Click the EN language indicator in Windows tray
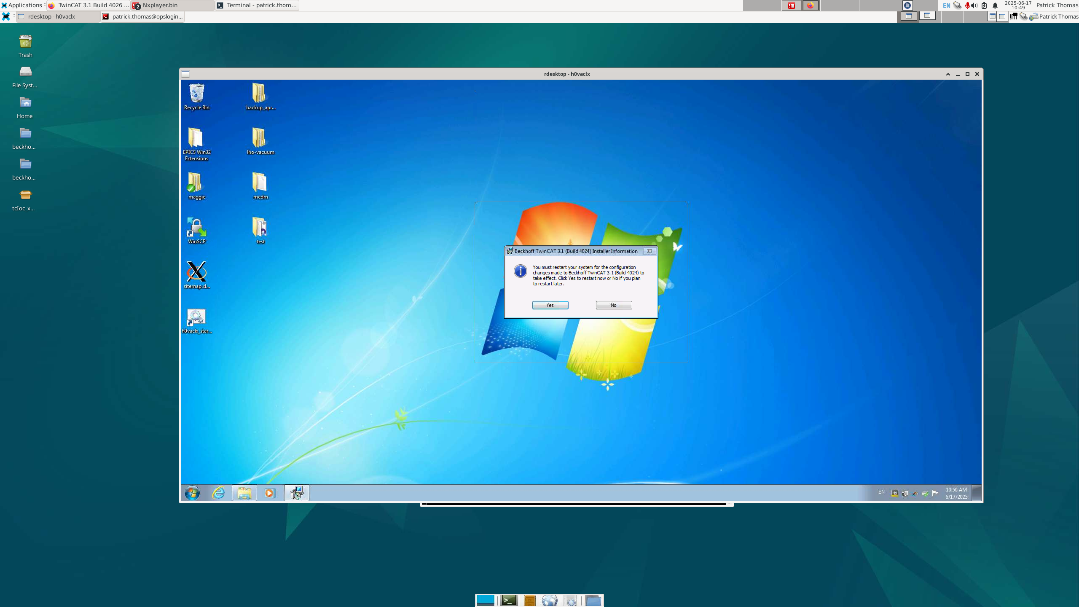This screenshot has height=607, width=1079. pyautogui.click(x=881, y=492)
